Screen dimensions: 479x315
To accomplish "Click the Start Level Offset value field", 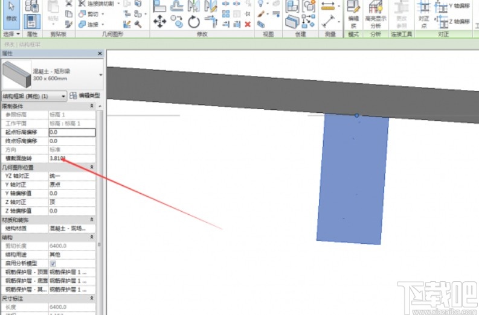I will click(72, 132).
